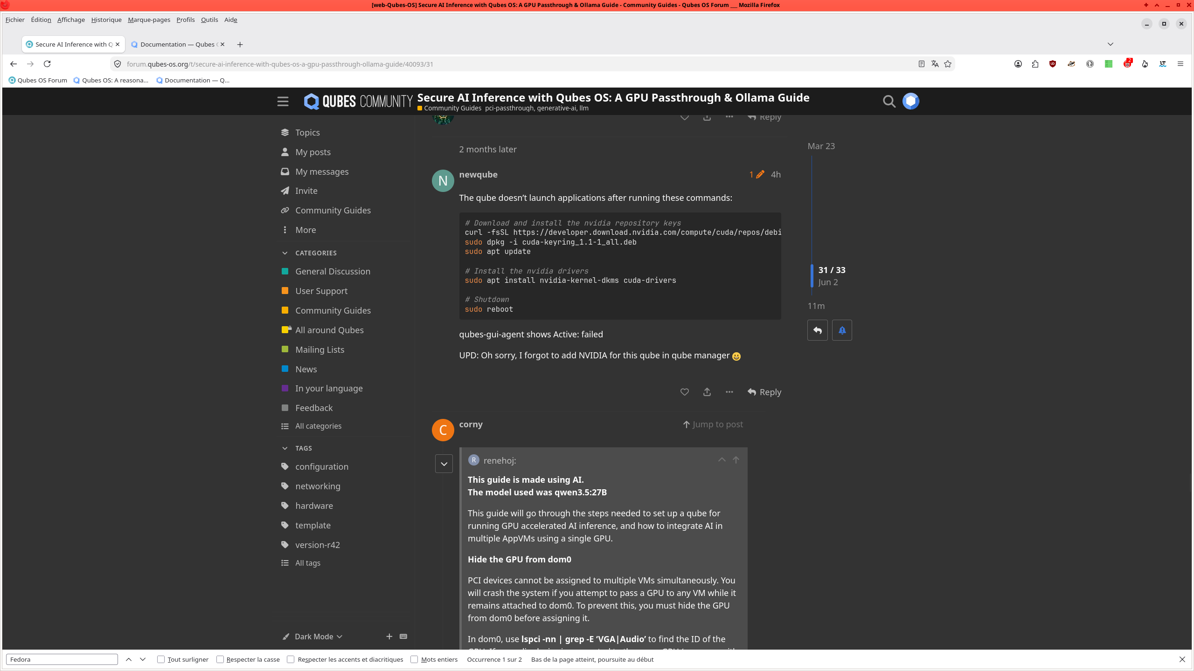Close the Secure AI Inference tab
Viewport: 1194px width, 671px height.
[x=118, y=44]
